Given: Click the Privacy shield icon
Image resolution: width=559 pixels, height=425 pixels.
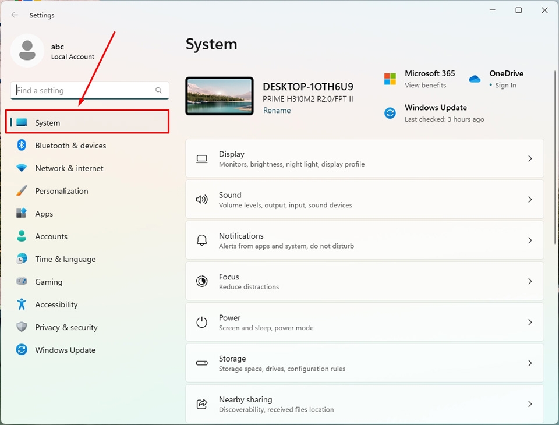Looking at the screenshot, I should [x=22, y=327].
